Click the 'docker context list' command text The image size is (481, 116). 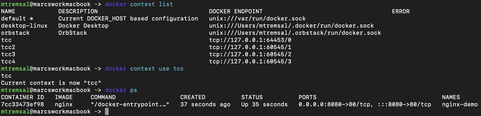tap(139, 4)
